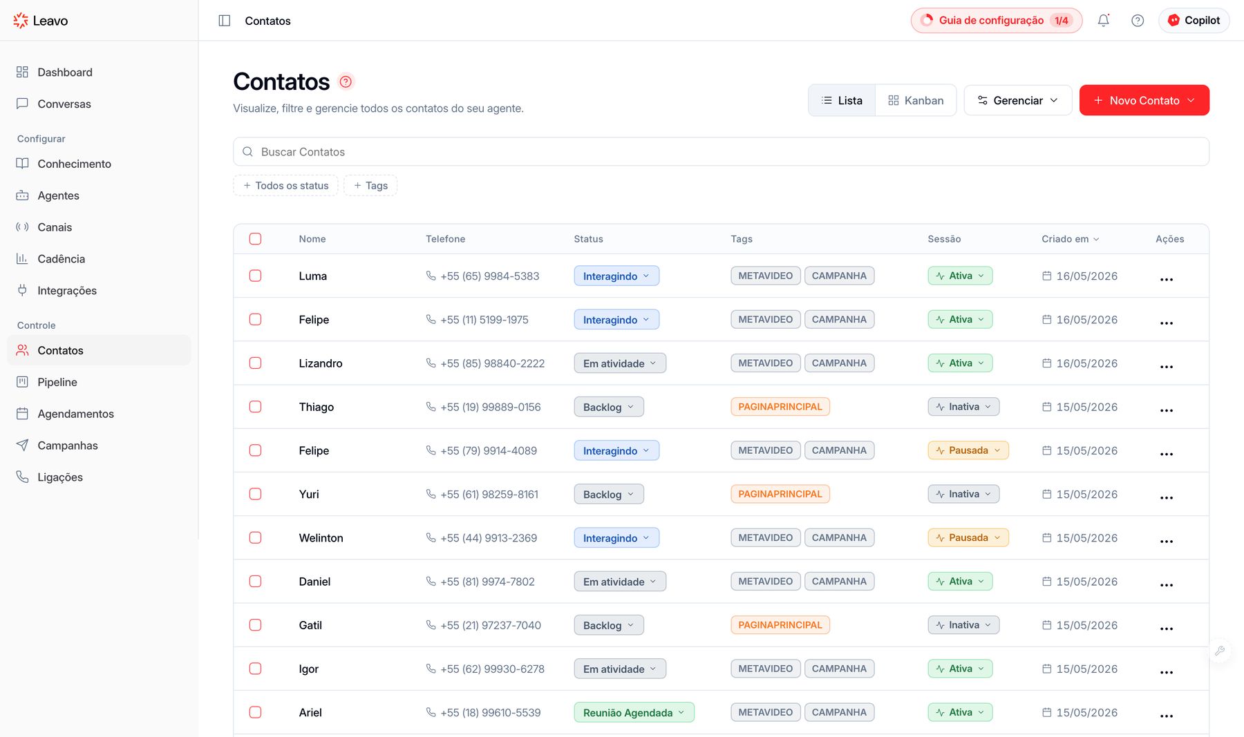Tick the select-all checkbox in table header
Viewport: 1244px width, 737px height.
[x=255, y=239]
